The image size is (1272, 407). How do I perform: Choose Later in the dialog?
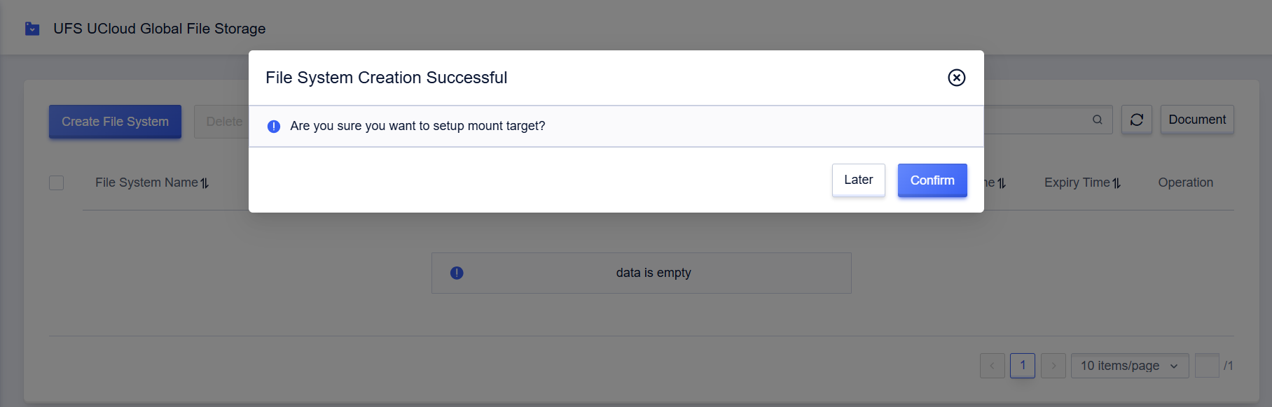tap(858, 180)
